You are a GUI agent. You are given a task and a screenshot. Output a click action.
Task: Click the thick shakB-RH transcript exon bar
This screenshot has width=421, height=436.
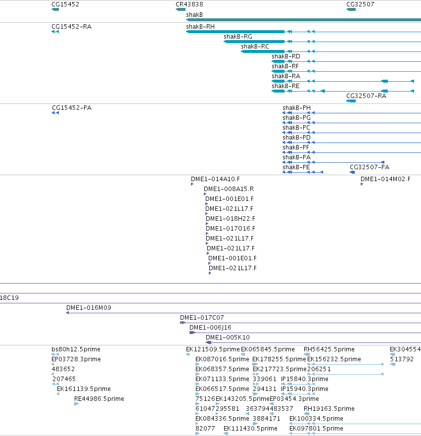[x=235, y=32]
